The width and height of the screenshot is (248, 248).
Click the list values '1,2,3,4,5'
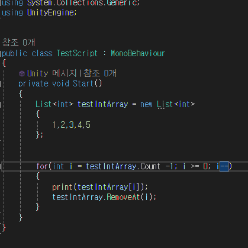[x=72, y=125]
